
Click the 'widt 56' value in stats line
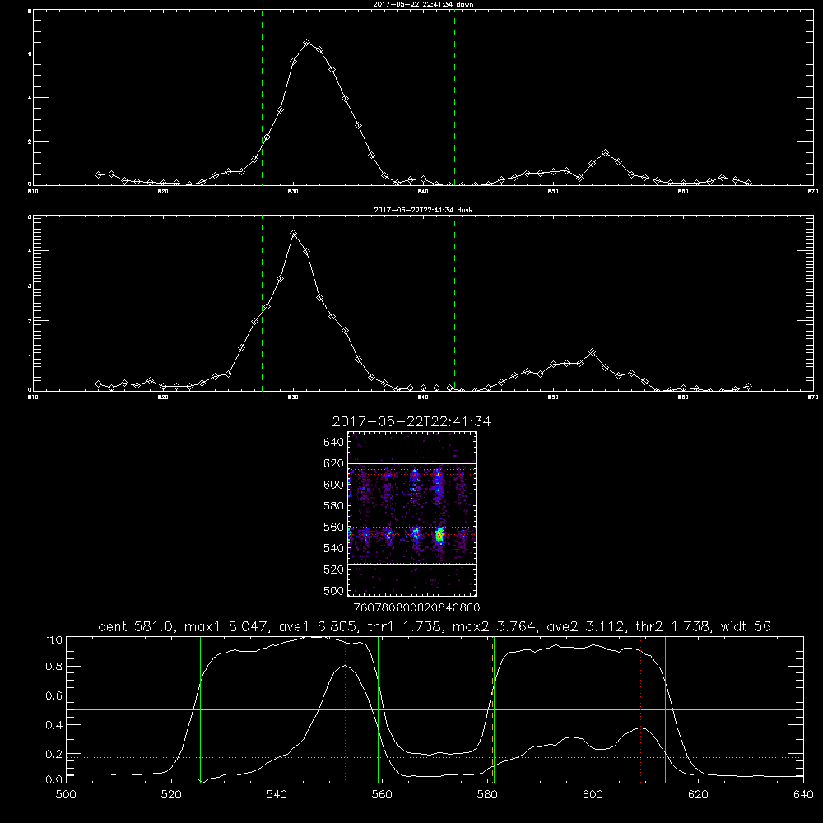click(746, 626)
